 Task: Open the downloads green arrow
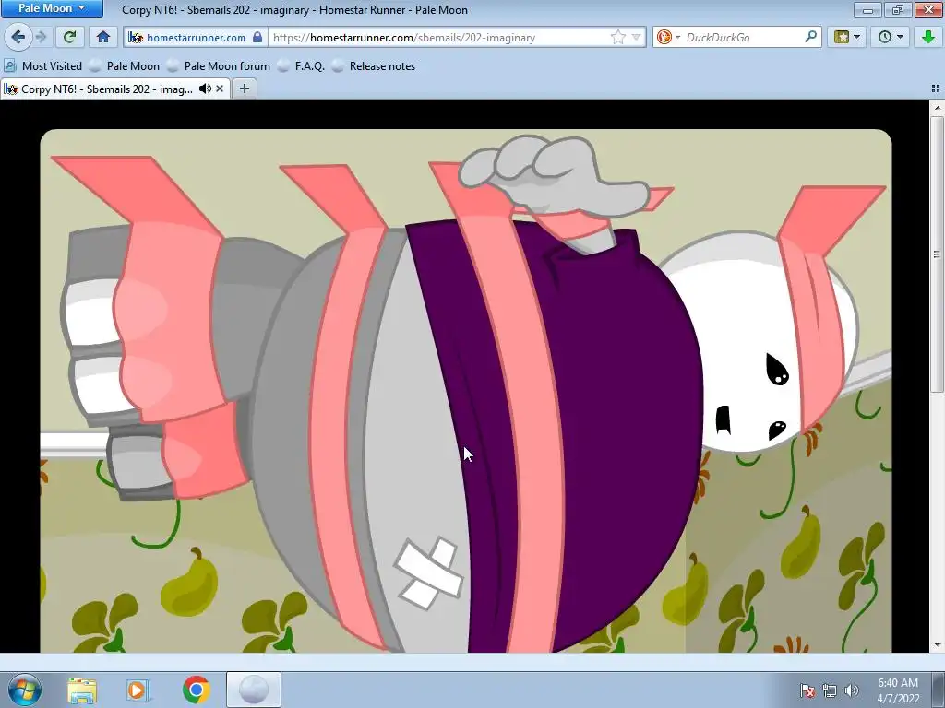tap(927, 37)
